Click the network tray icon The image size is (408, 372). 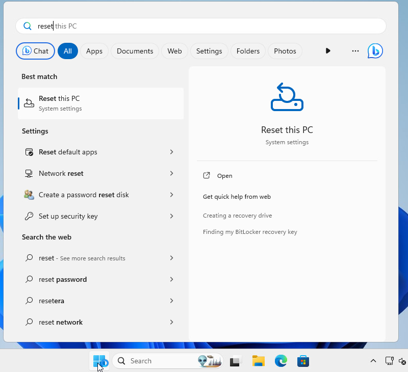389,361
